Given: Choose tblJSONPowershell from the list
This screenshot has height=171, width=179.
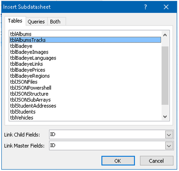Looking at the screenshot, I should click(x=85, y=88).
